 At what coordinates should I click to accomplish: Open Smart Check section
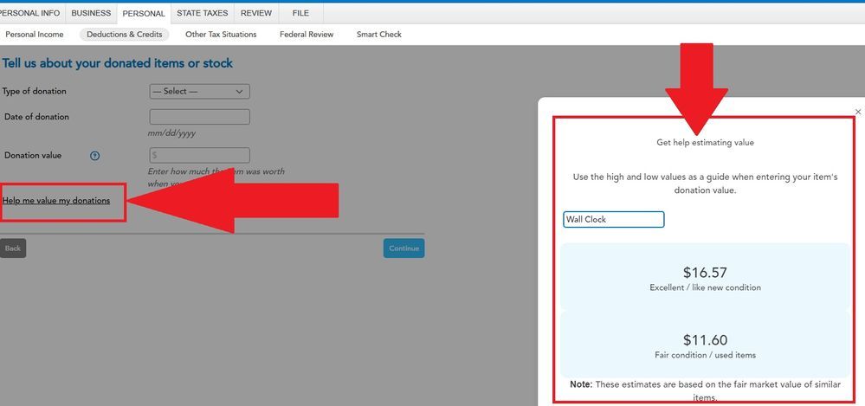click(378, 35)
